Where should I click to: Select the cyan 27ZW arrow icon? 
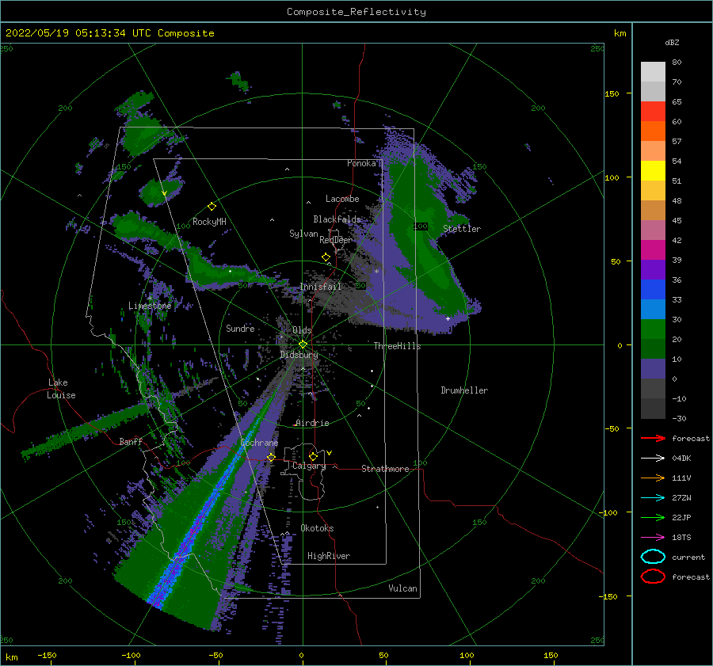[653, 498]
